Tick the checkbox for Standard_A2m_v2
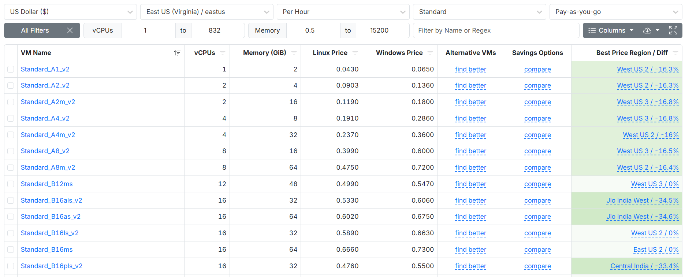This screenshot has width=685, height=277. tap(11, 102)
